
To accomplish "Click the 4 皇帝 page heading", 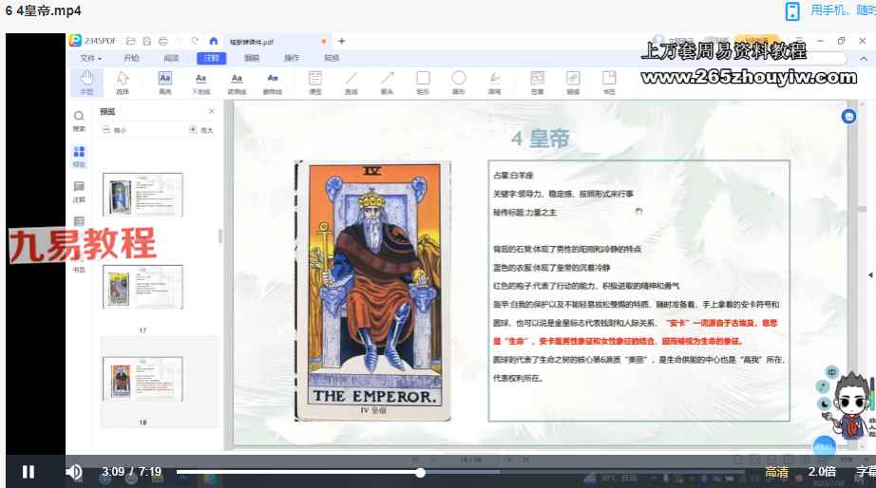I will coord(541,138).
